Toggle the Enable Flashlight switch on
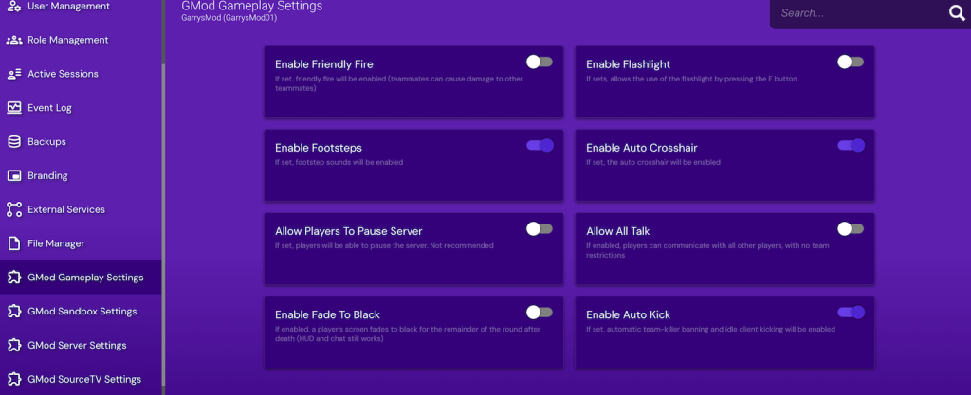 click(x=851, y=62)
